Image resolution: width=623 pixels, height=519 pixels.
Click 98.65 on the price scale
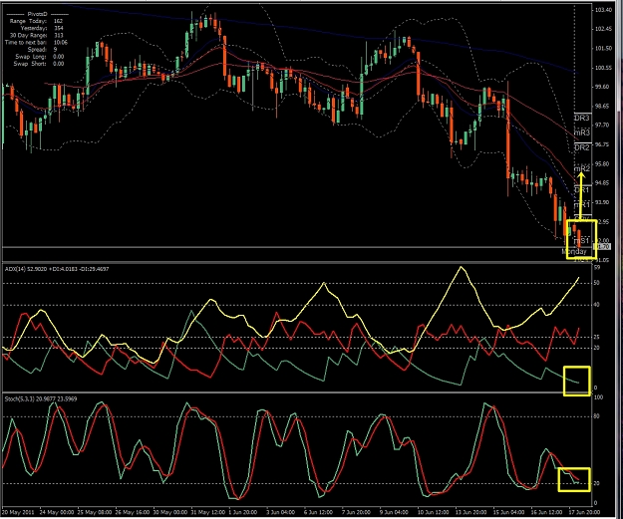click(x=604, y=106)
